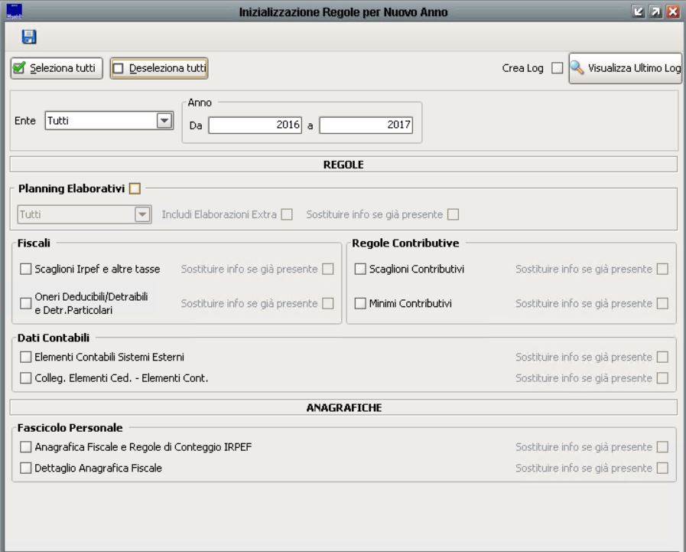Image resolution: width=686 pixels, height=552 pixels.
Task: Restore window using title bar arrow icon
Action: pyautogui.click(x=638, y=11)
